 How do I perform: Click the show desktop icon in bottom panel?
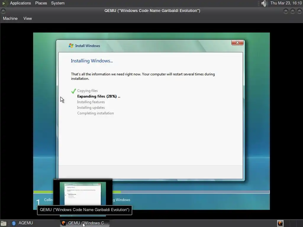point(4,223)
